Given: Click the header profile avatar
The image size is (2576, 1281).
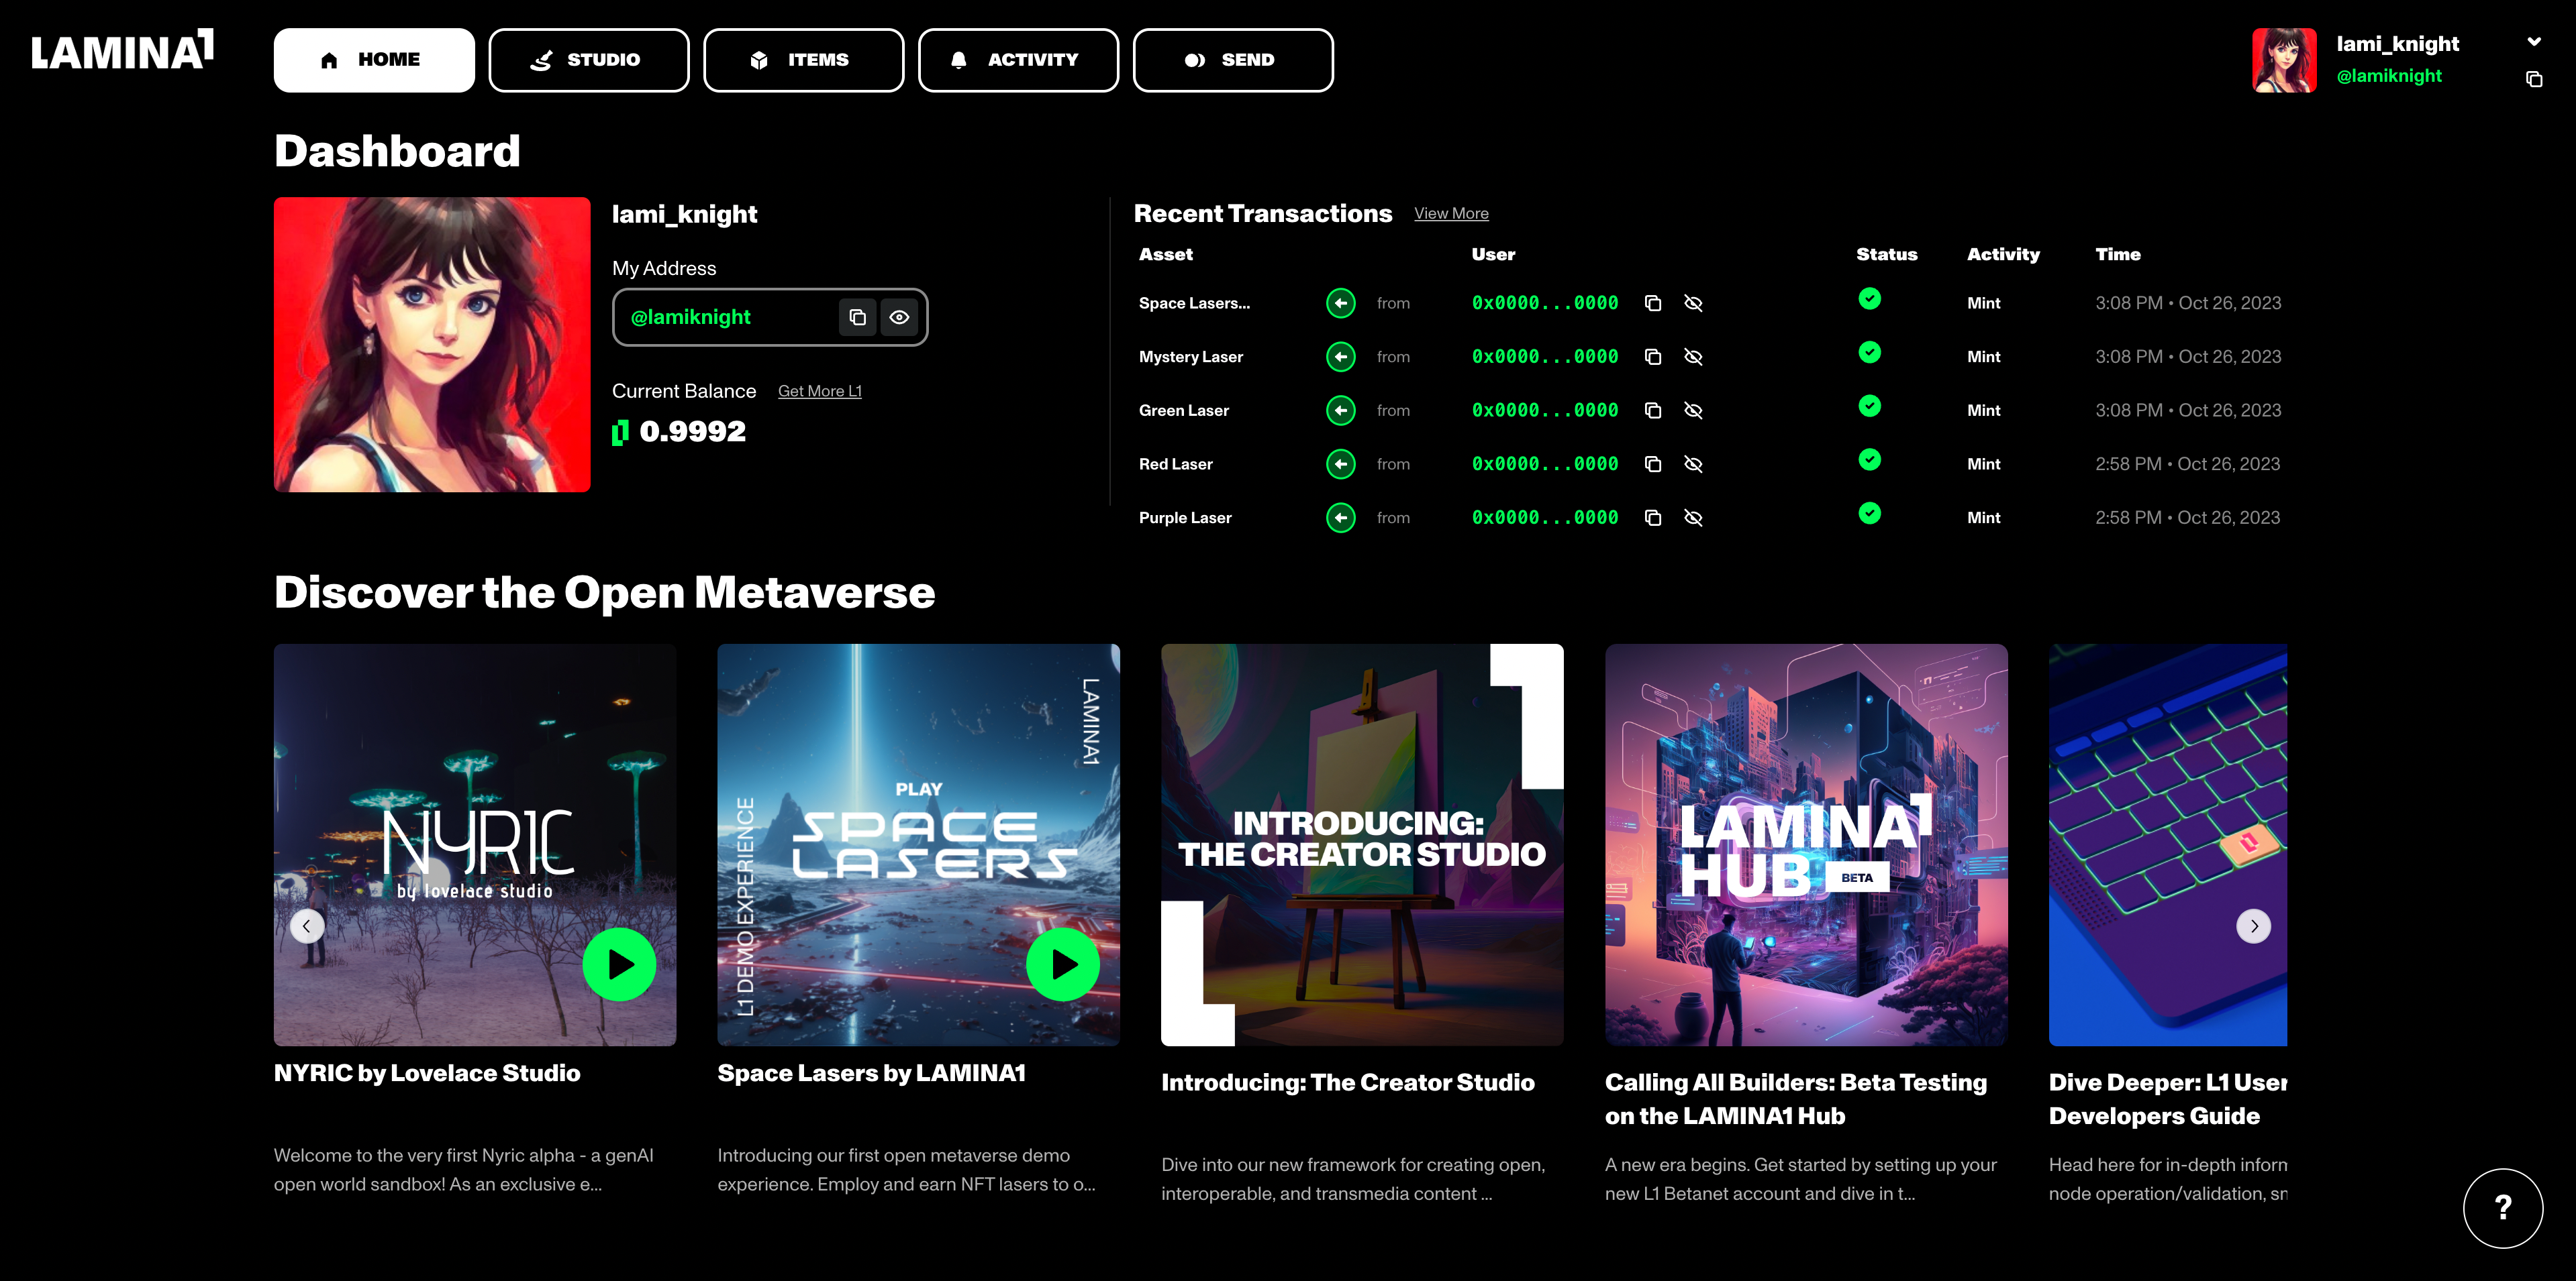Looking at the screenshot, I should 2284,60.
